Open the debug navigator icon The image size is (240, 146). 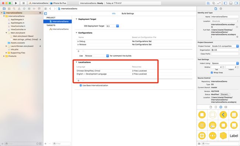click(x=29, y=9)
